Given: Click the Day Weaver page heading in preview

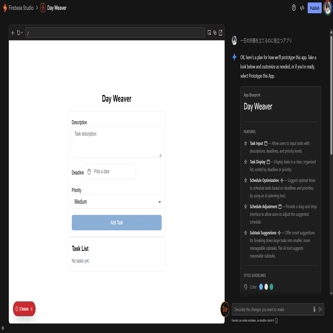Looking at the screenshot, I should [x=117, y=99].
